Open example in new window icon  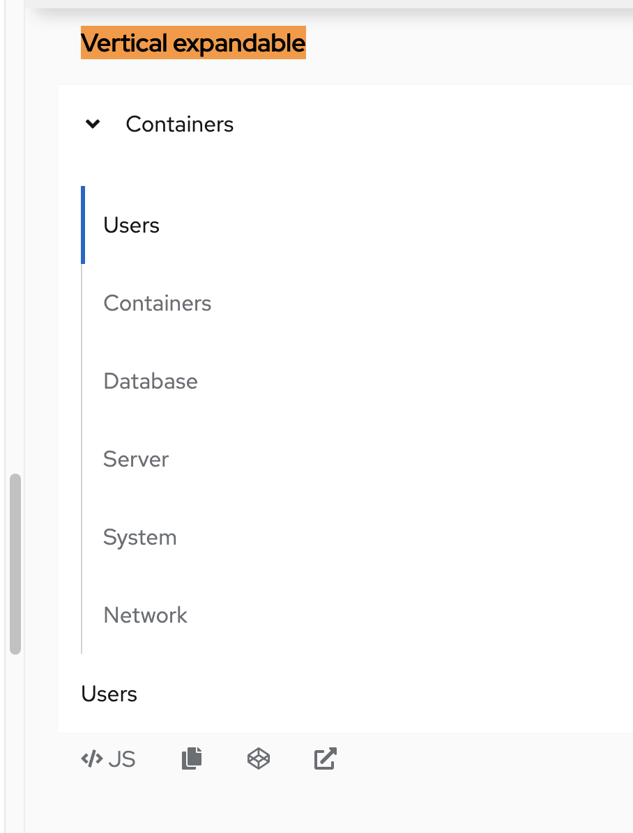point(326,758)
